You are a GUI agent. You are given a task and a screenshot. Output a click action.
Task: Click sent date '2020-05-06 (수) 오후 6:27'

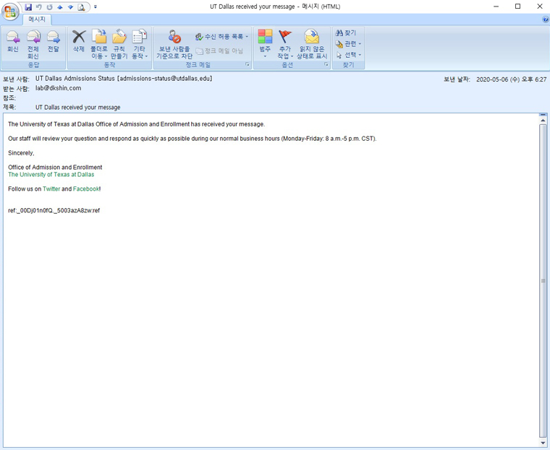[x=511, y=79]
